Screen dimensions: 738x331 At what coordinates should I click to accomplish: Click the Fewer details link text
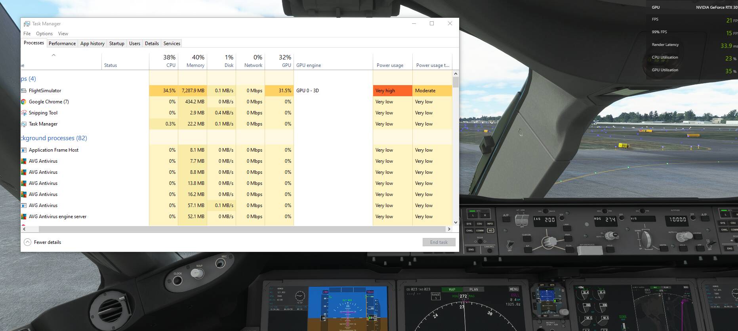click(48, 242)
